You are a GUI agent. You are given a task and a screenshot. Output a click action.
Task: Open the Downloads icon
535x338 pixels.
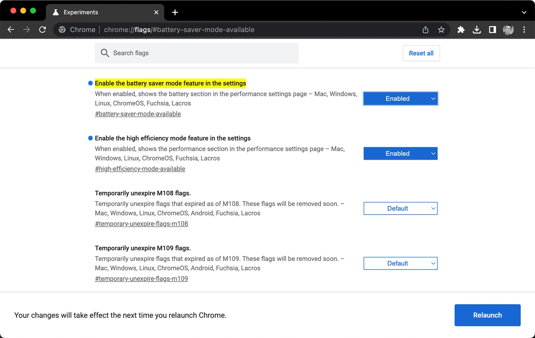[x=477, y=30]
